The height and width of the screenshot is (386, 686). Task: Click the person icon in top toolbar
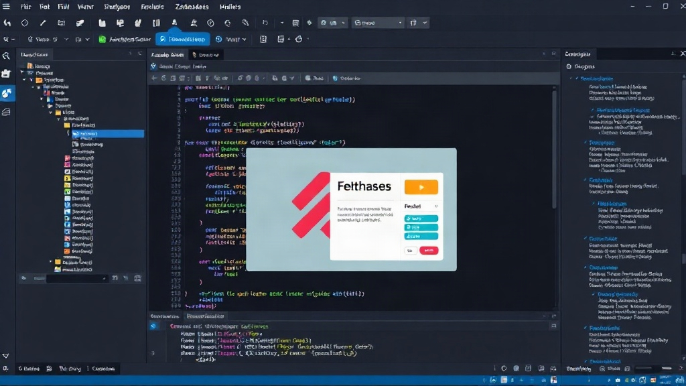[x=194, y=23]
